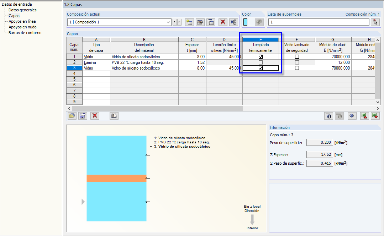The image size is (384, 236).
Task: Click the Peso de superficie value field
Action: click(x=320, y=142)
